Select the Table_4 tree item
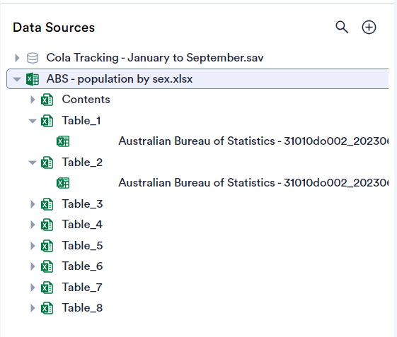Image resolution: width=397 pixels, height=337 pixels. click(x=82, y=225)
